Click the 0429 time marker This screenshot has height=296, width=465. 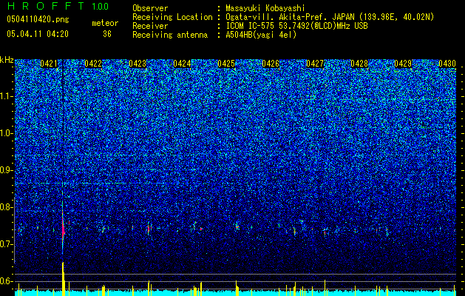pos(403,64)
